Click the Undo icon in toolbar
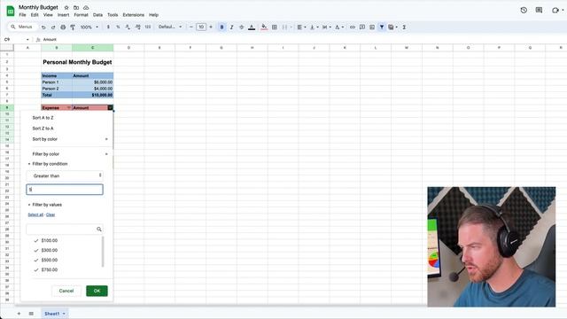Image resolution: width=567 pixels, height=319 pixels. click(x=43, y=27)
